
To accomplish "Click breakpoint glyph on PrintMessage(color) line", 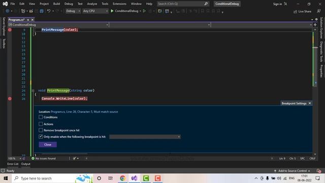I will (10, 29).
